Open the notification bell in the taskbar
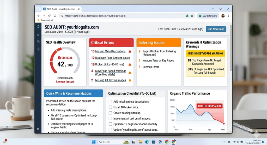The image size is (267, 145). (263, 142)
